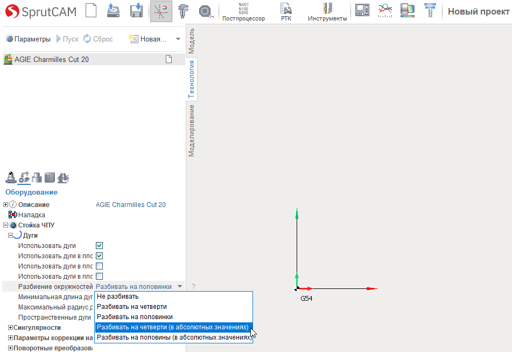Expand Поворотные преобразования node
The image size is (512, 352).
10,348
